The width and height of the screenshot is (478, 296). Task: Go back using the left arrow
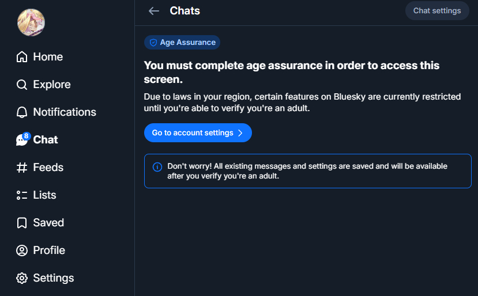pos(153,11)
